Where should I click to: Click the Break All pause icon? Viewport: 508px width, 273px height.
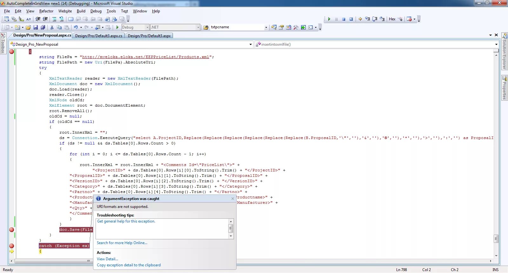[x=336, y=19]
